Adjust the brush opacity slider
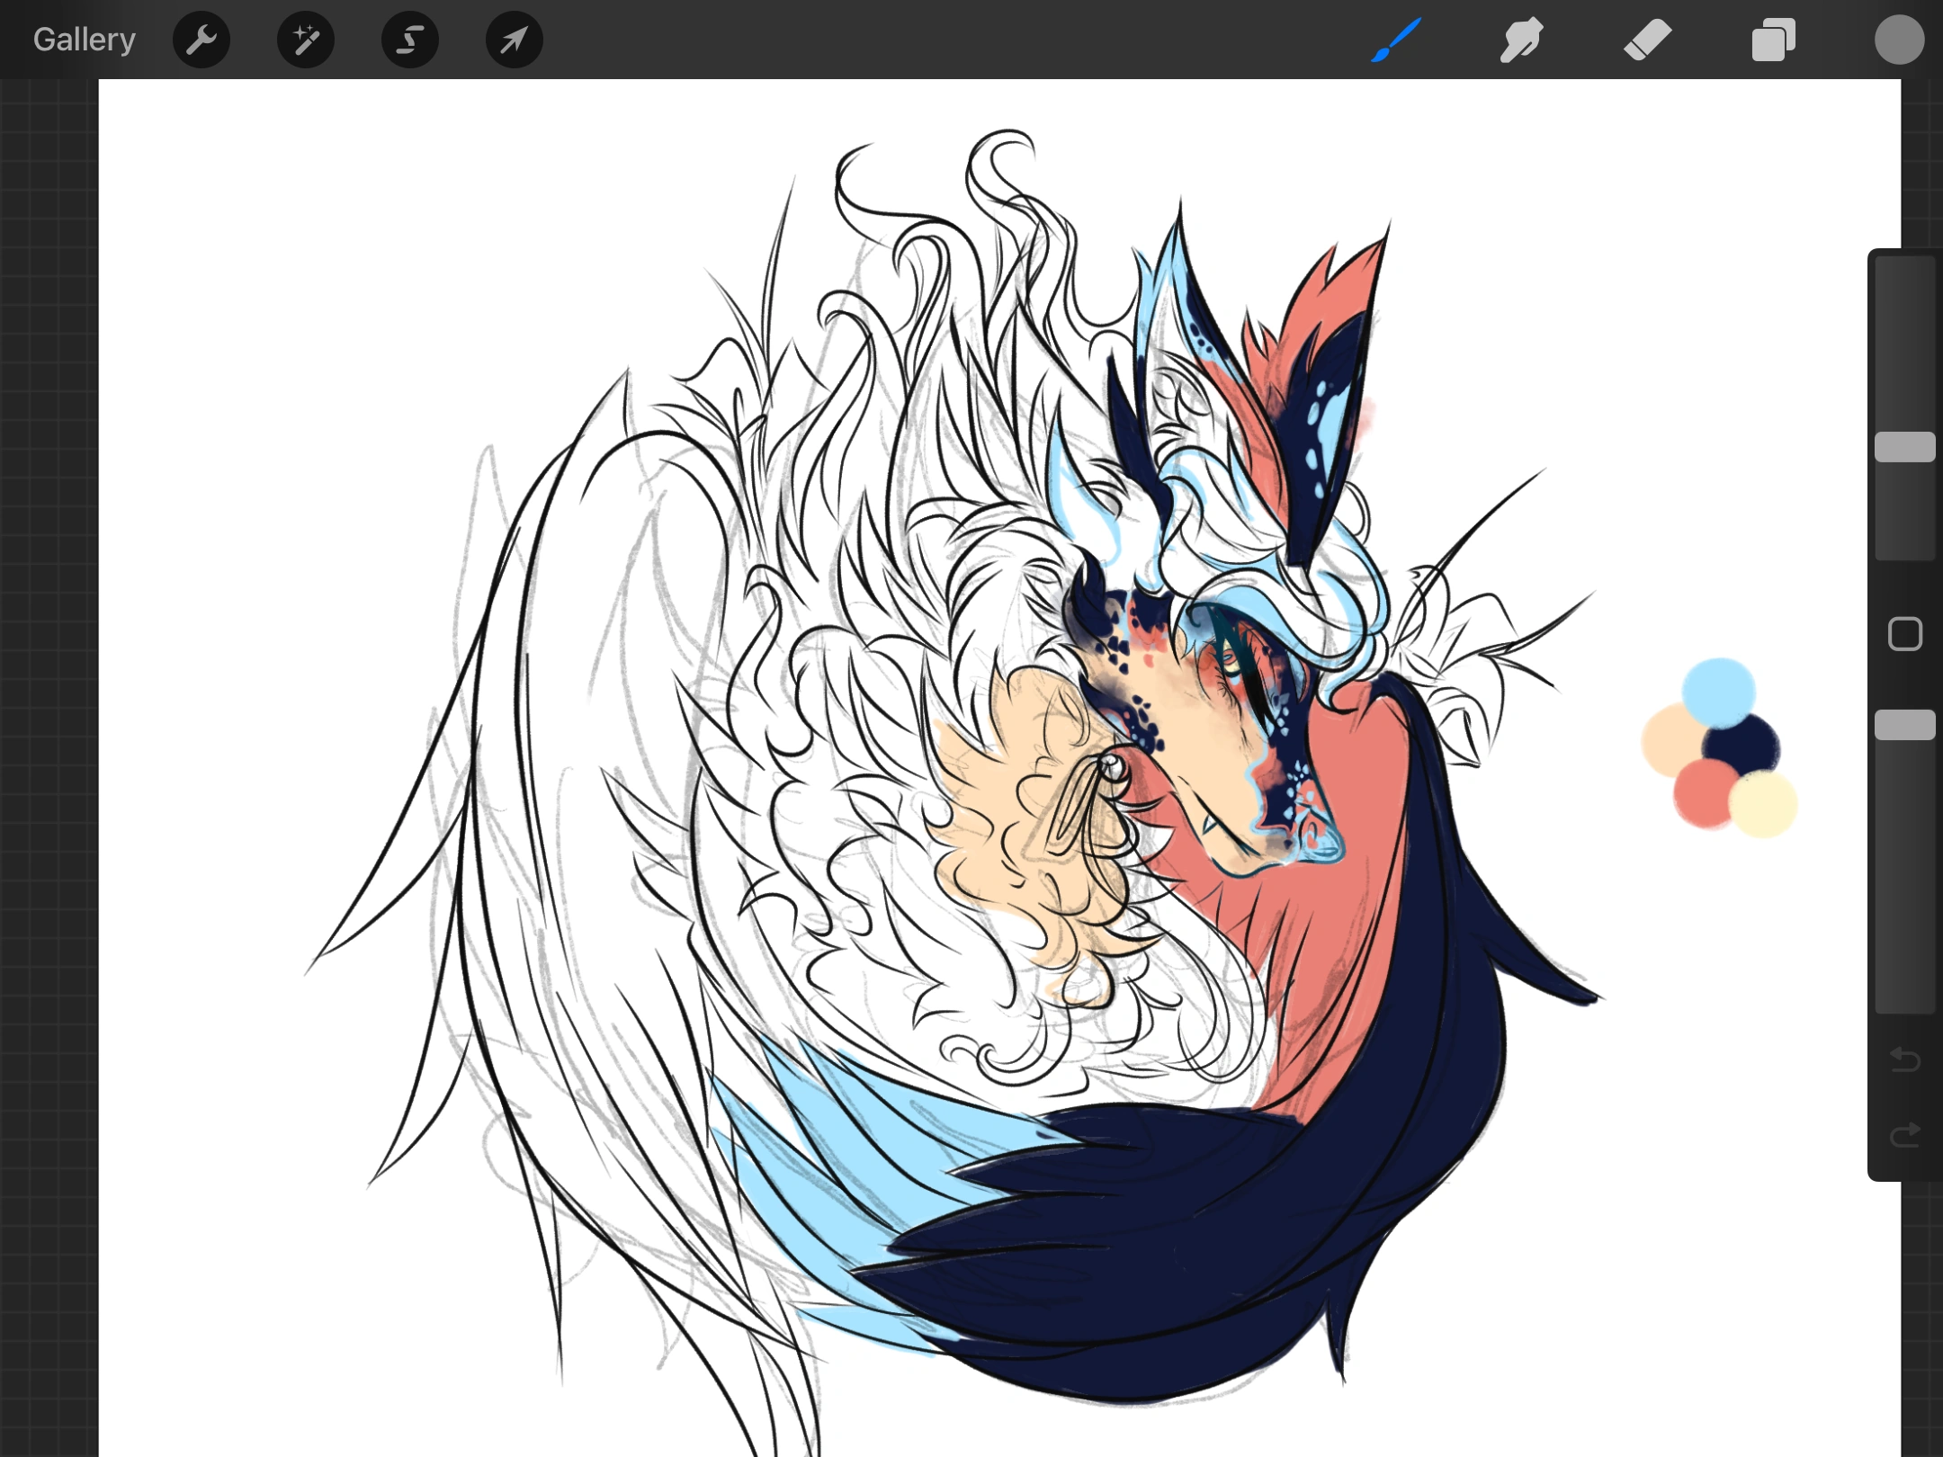 [1904, 722]
